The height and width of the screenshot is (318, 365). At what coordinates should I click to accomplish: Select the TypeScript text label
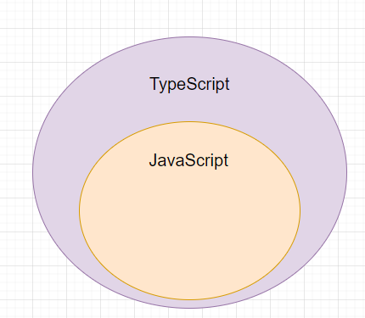[x=189, y=84]
